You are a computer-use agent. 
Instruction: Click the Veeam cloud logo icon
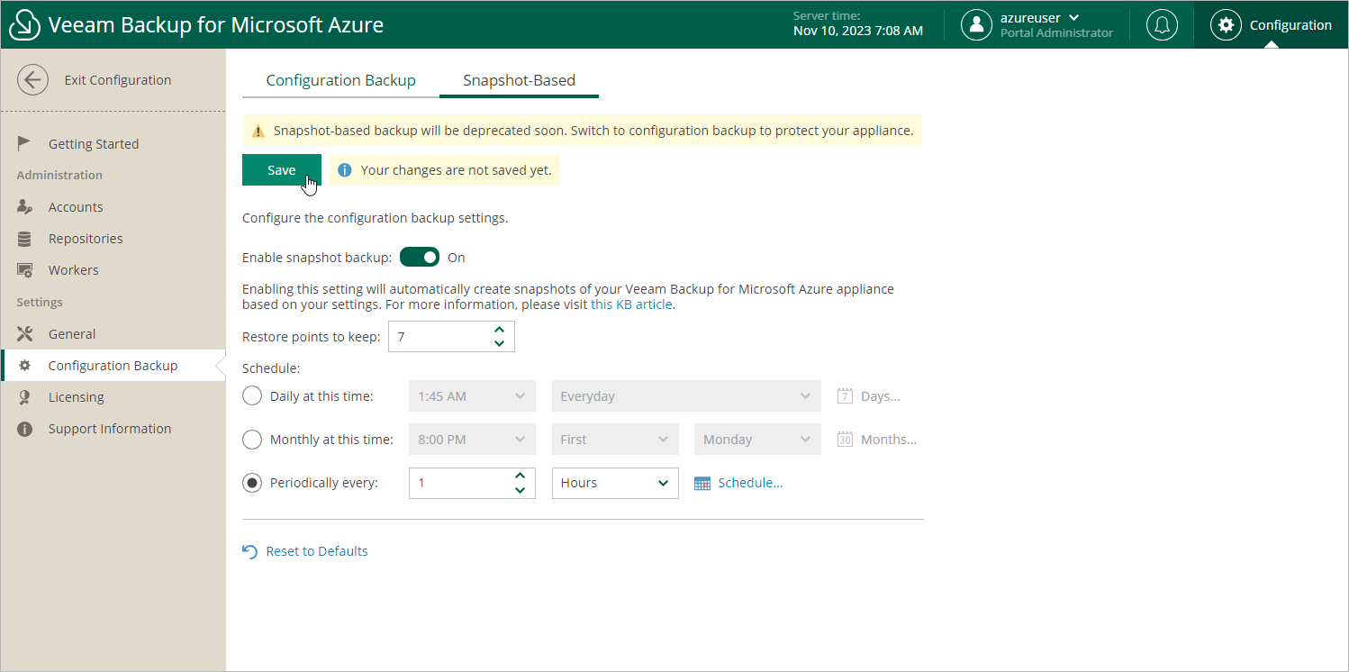pos(24,24)
